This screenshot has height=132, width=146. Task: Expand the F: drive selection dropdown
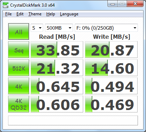click(x=106, y=28)
